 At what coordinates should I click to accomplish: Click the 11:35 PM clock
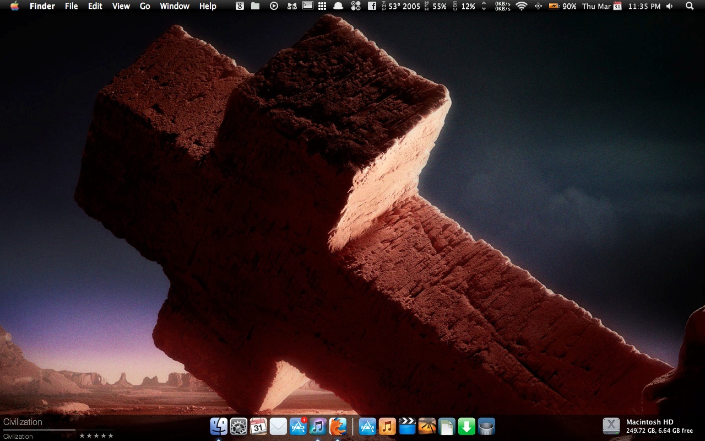point(644,6)
